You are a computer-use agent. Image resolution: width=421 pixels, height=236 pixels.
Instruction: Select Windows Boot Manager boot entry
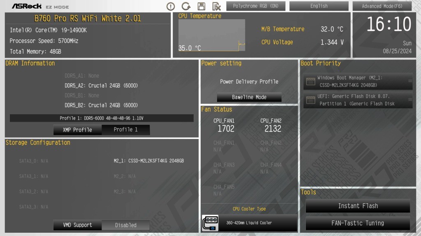(x=358, y=82)
